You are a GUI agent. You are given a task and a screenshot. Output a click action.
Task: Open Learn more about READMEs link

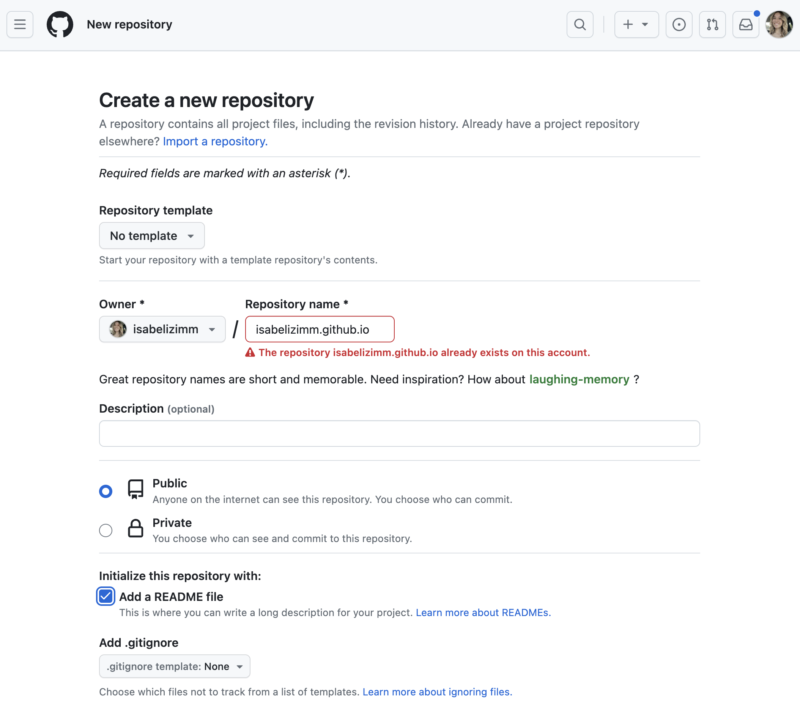[x=483, y=613]
